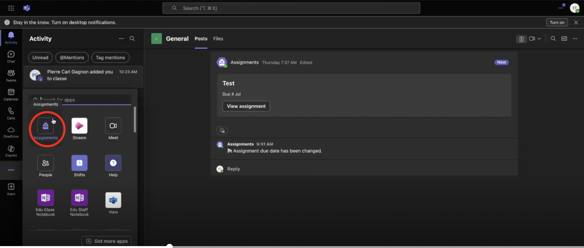Click the Test assignment title
This screenshot has width=584, height=248.
pos(228,83)
